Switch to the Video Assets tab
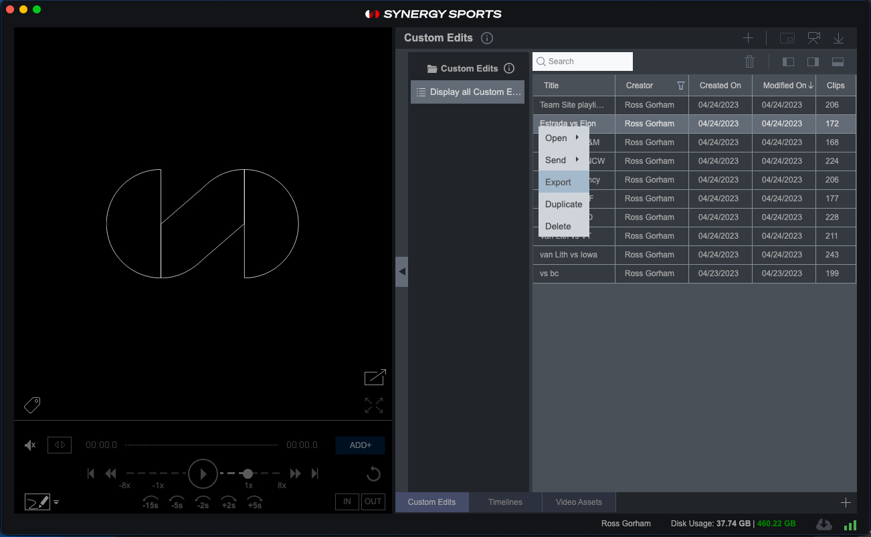The height and width of the screenshot is (537, 871). pyautogui.click(x=579, y=502)
